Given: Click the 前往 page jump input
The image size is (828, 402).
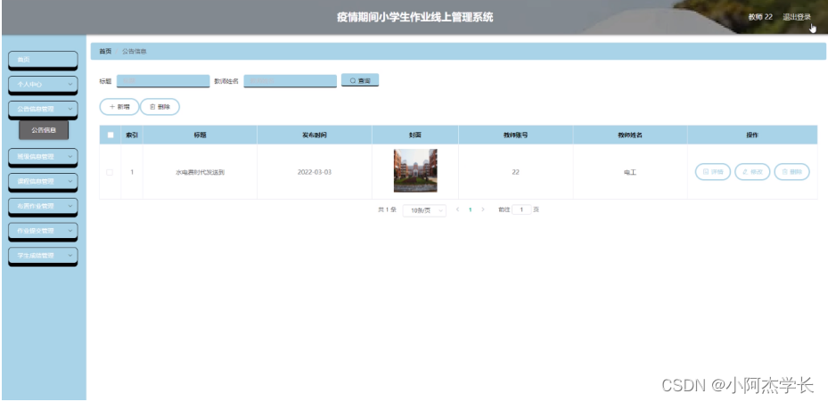Looking at the screenshot, I should pyautogui.click(x=521, y=209).
